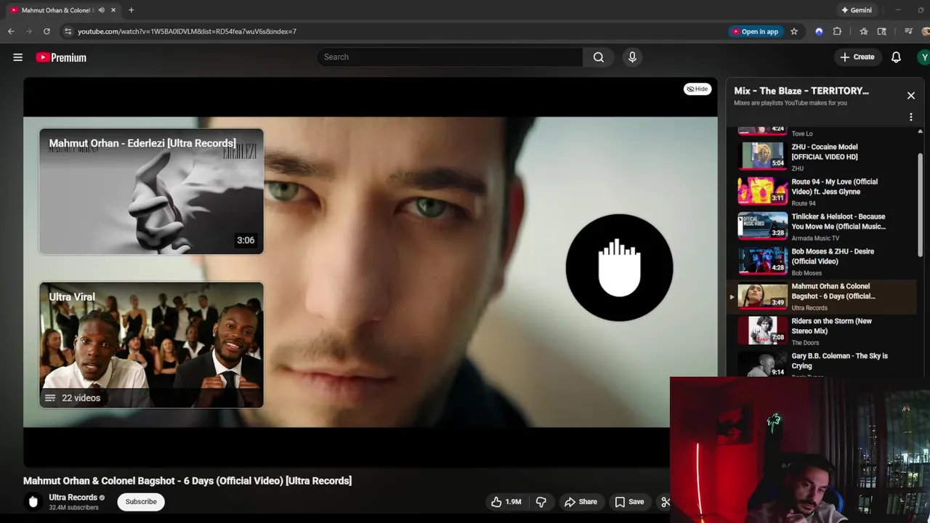Start voice search with the microphone
Image resolution: width=930 pixels, height=523 pixels.
pyautogui.click(x=632, y=57)
